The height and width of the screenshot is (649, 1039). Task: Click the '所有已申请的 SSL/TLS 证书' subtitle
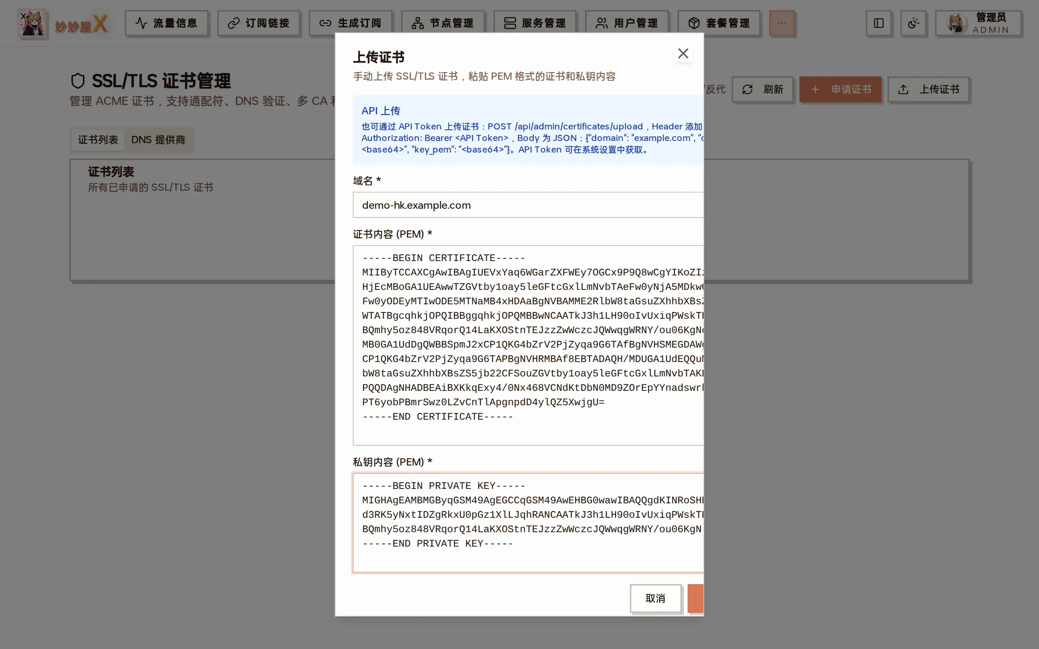click(x=151, y=187)
